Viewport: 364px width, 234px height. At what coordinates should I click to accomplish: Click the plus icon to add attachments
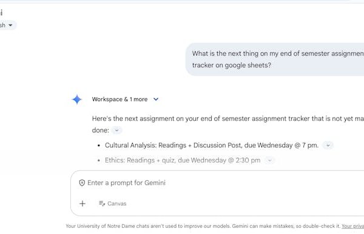pyautogui.click(x=83, y=204)
